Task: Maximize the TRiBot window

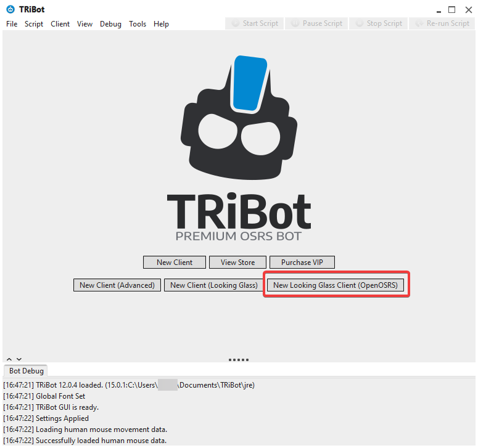Action: 451,10
